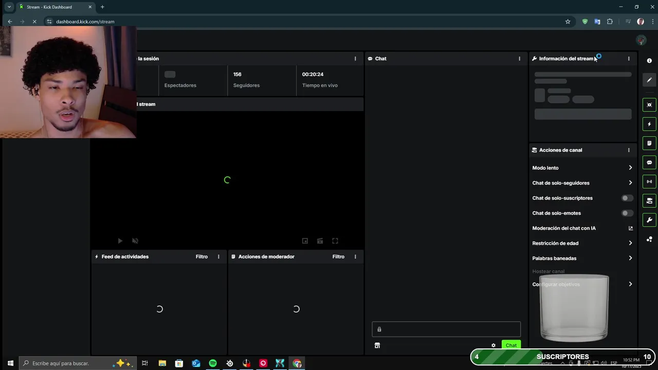This screenshot has width=658, height=370.
Task: Open the green shield extension
Action: point(584,22)
